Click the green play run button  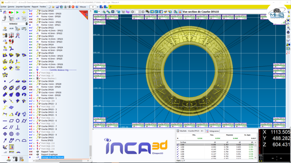pyautogui.click(x=18, y=12)
